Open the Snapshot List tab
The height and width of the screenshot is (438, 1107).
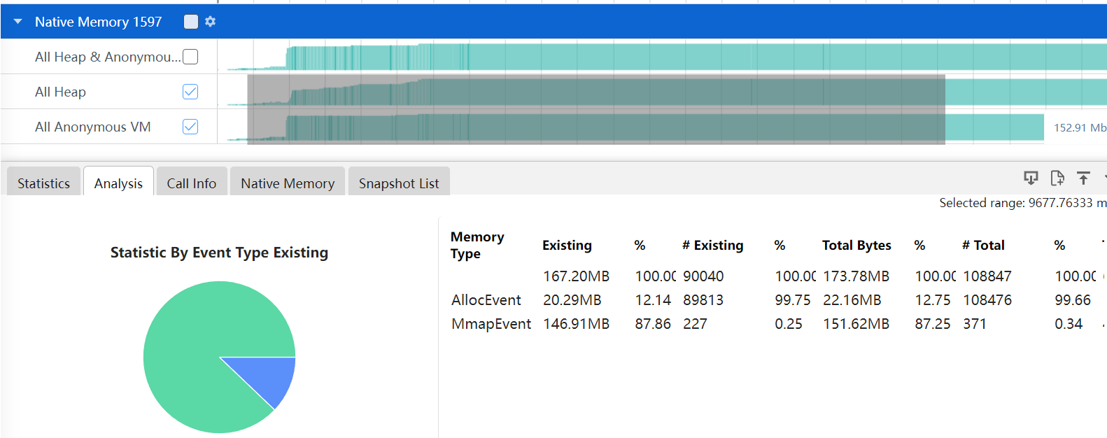(x=398, y=183)
